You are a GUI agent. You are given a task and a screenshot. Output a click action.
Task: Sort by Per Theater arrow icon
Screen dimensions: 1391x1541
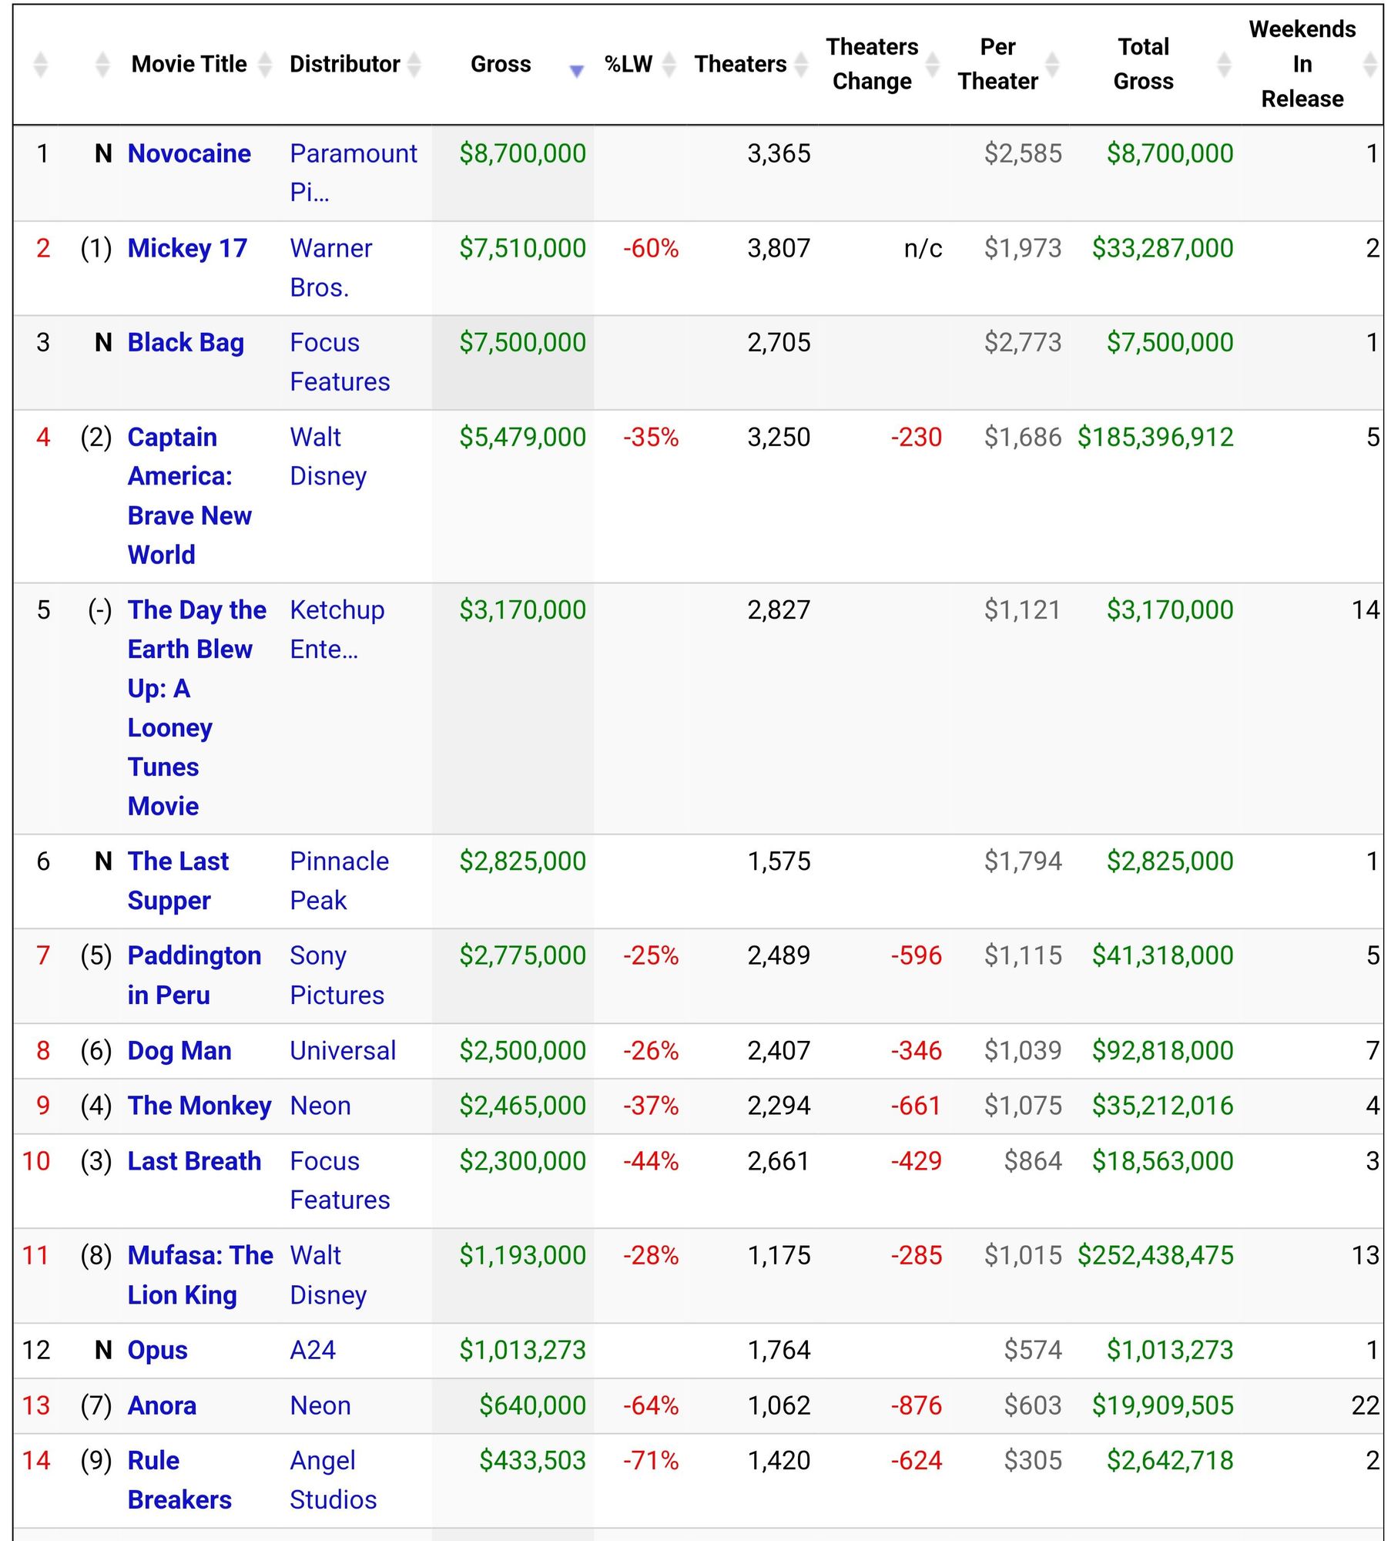[x=1052, y=64]
